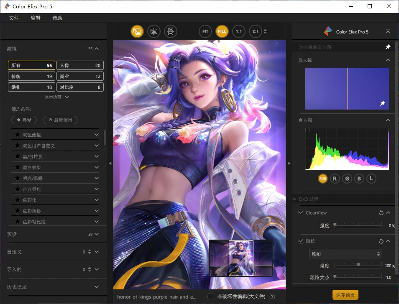Toggle the ClearView filter checkbox
399x304 pixels.
(300, 212)
